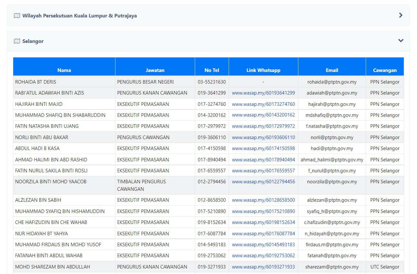This screenshot has width=417, height=274.
Task: Click email mdshafiq@ptptn.gov.my
Action: tap(332, 115)
